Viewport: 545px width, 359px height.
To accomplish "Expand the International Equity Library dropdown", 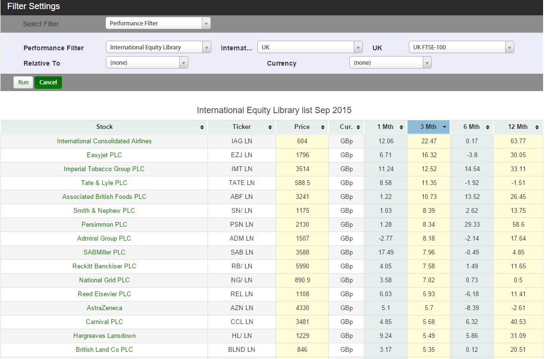I will (158, 47).
